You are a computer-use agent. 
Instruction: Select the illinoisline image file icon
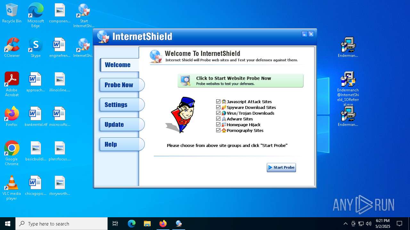60,82
